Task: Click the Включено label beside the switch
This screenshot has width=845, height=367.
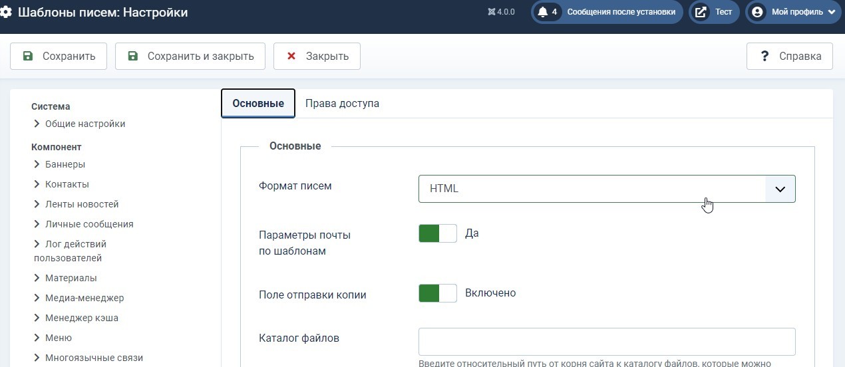Action: click(x=490, y=293)
